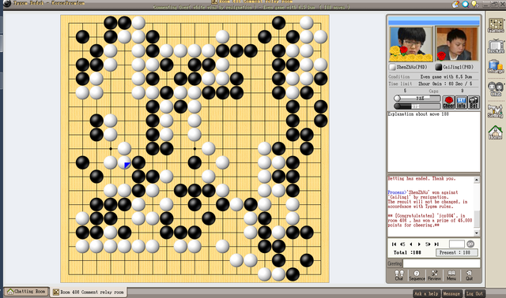Advance five moves forward
506x298 pixels.
[x=428, y=244]
